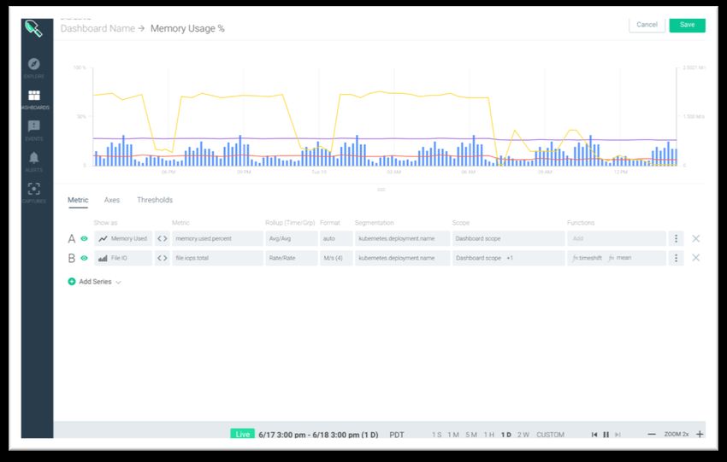
Task: Edit the Memory Usage % title
Action: point(187,29)
